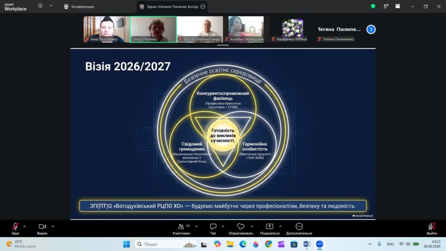This screenshot has width=446, height=251.
Task: Select the Экран shared screen tab
Action: (172, 7)
